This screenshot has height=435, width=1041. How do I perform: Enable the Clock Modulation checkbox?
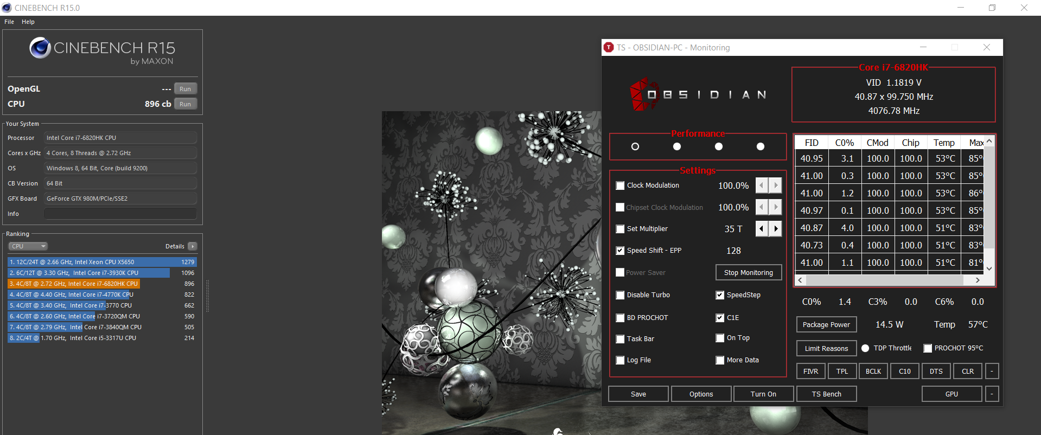coord(620,185)
